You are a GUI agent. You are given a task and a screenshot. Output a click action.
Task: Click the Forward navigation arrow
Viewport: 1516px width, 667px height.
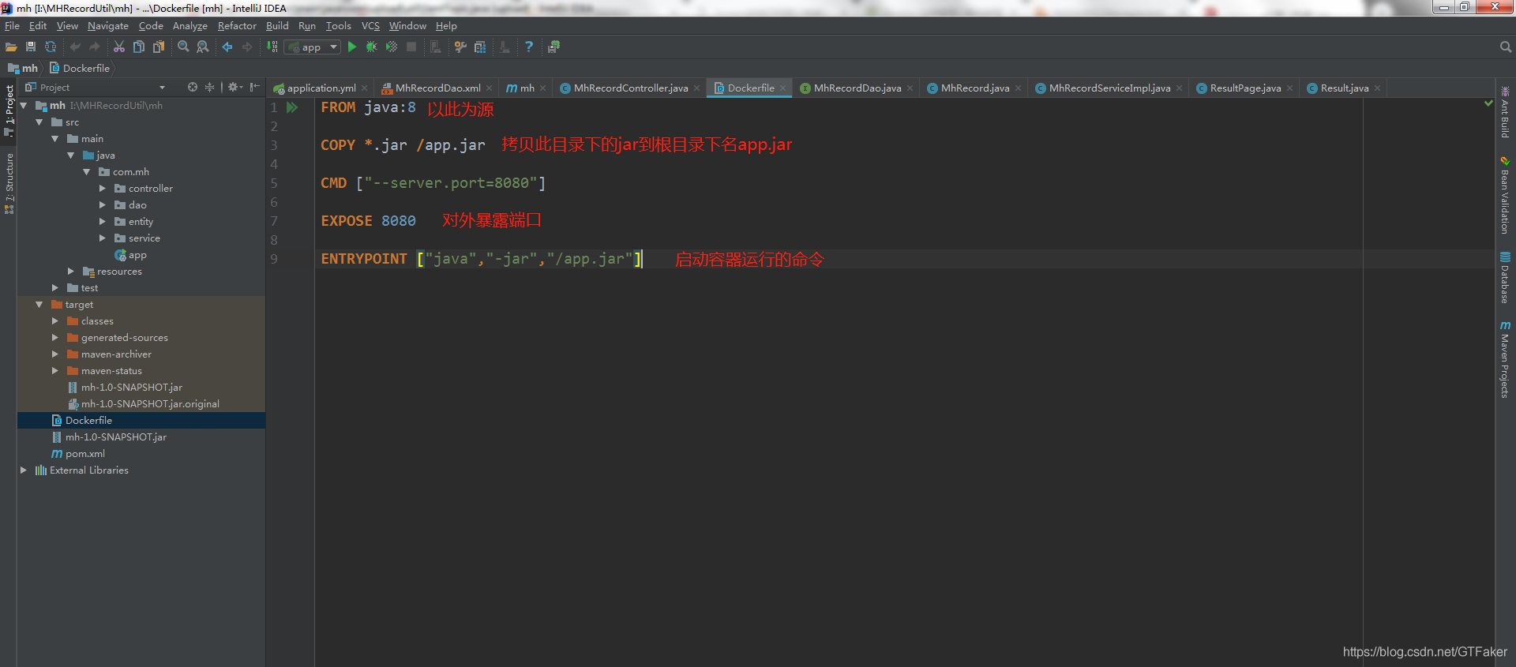pos(247,47)
